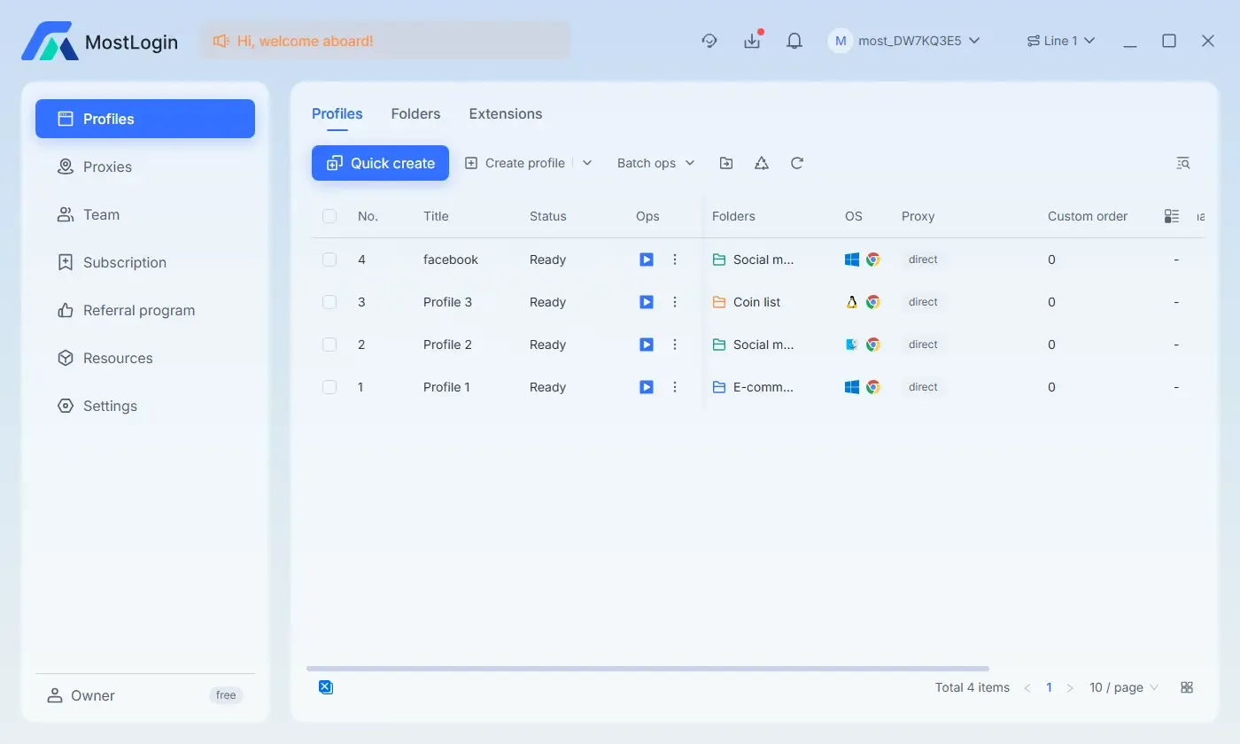Viewport: 1240px width, 744px height.
Task: Click the E-comm... folder
Action: (x=754, y=387)
